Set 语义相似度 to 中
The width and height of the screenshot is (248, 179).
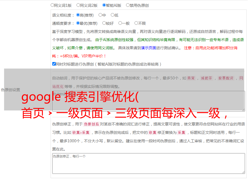click(100, 15)
